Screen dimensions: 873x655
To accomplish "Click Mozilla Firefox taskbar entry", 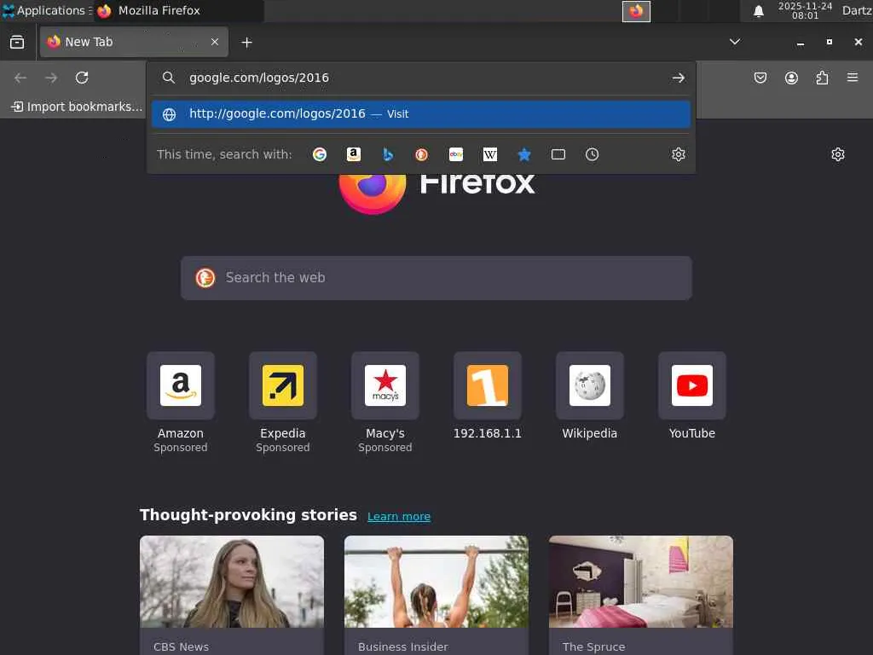I will click(178, 10).
